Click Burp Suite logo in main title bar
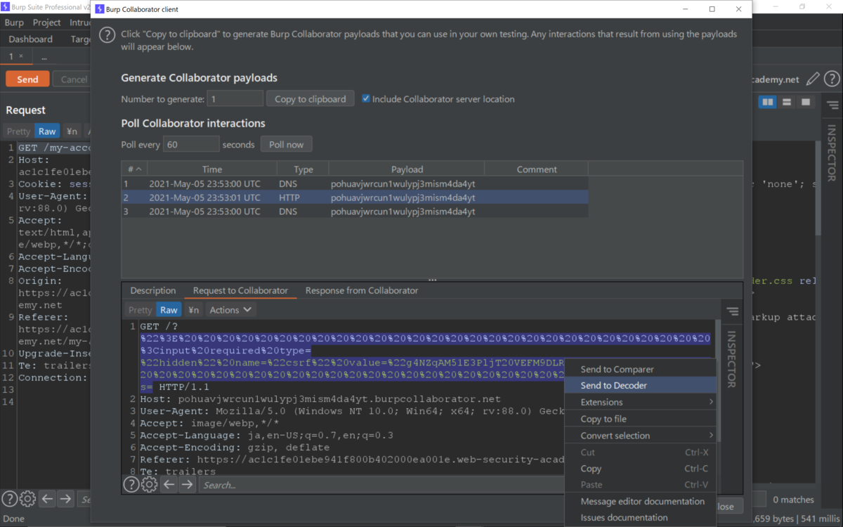Image resolution: width=843 pixels, height=527 pixels. pyautogui.click(x=6, y=7)
